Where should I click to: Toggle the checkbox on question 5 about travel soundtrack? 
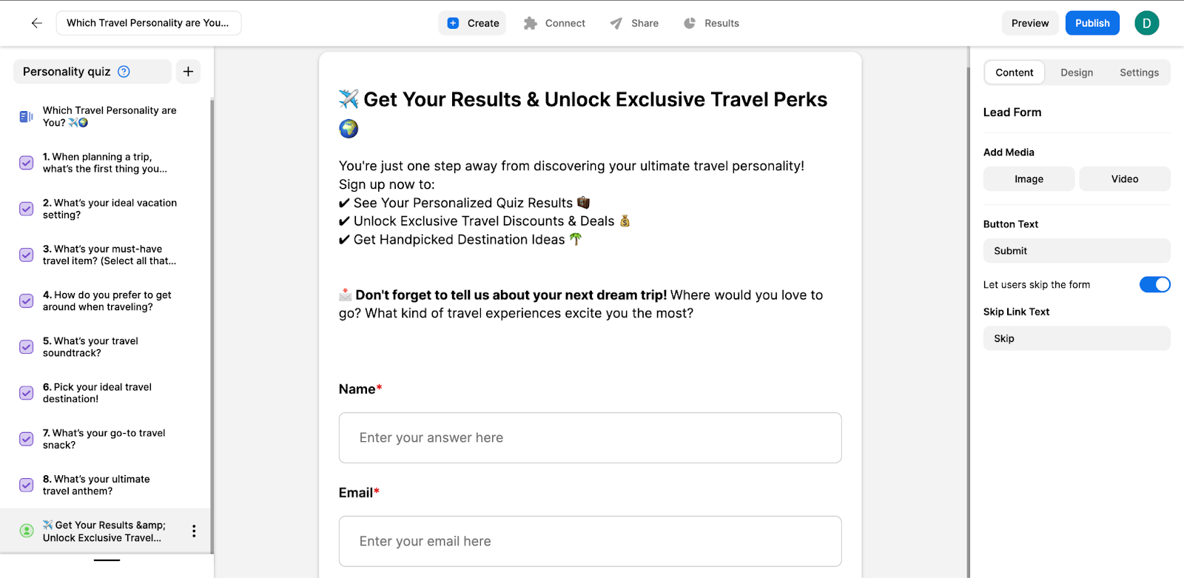coord(25,346)
